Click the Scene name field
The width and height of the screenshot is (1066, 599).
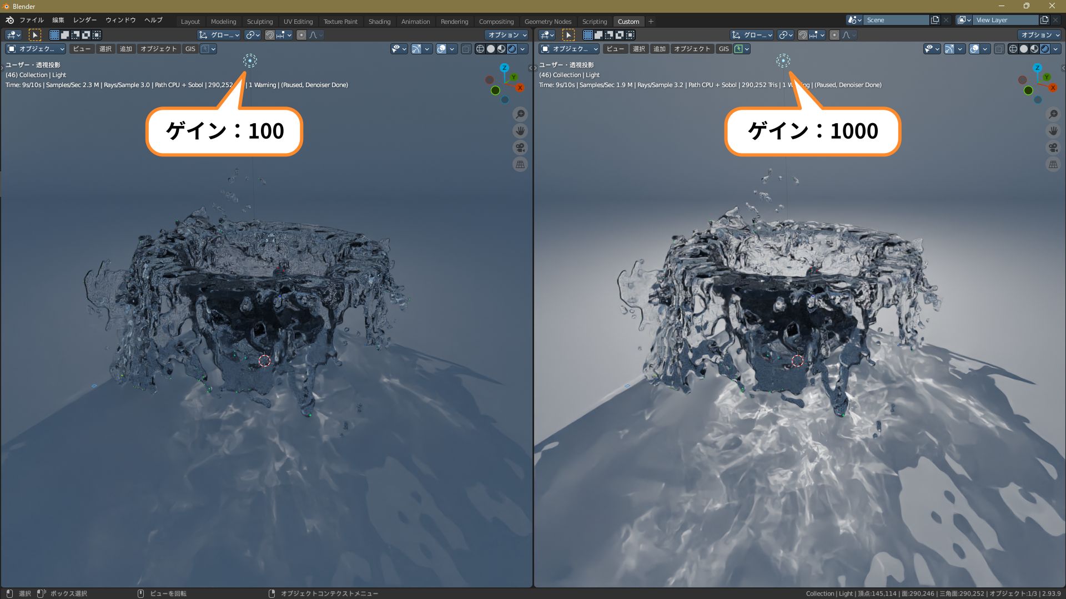pyautogui.click(x=895, y=20)
